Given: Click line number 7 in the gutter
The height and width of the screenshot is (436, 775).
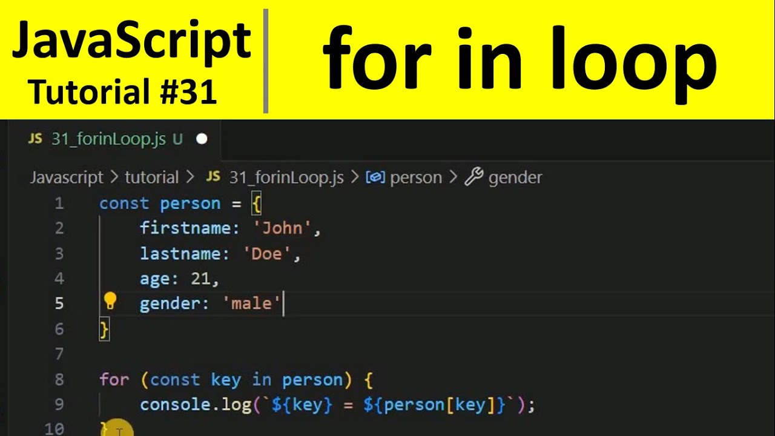Looking at the screenshot, I should pos(59,354).
